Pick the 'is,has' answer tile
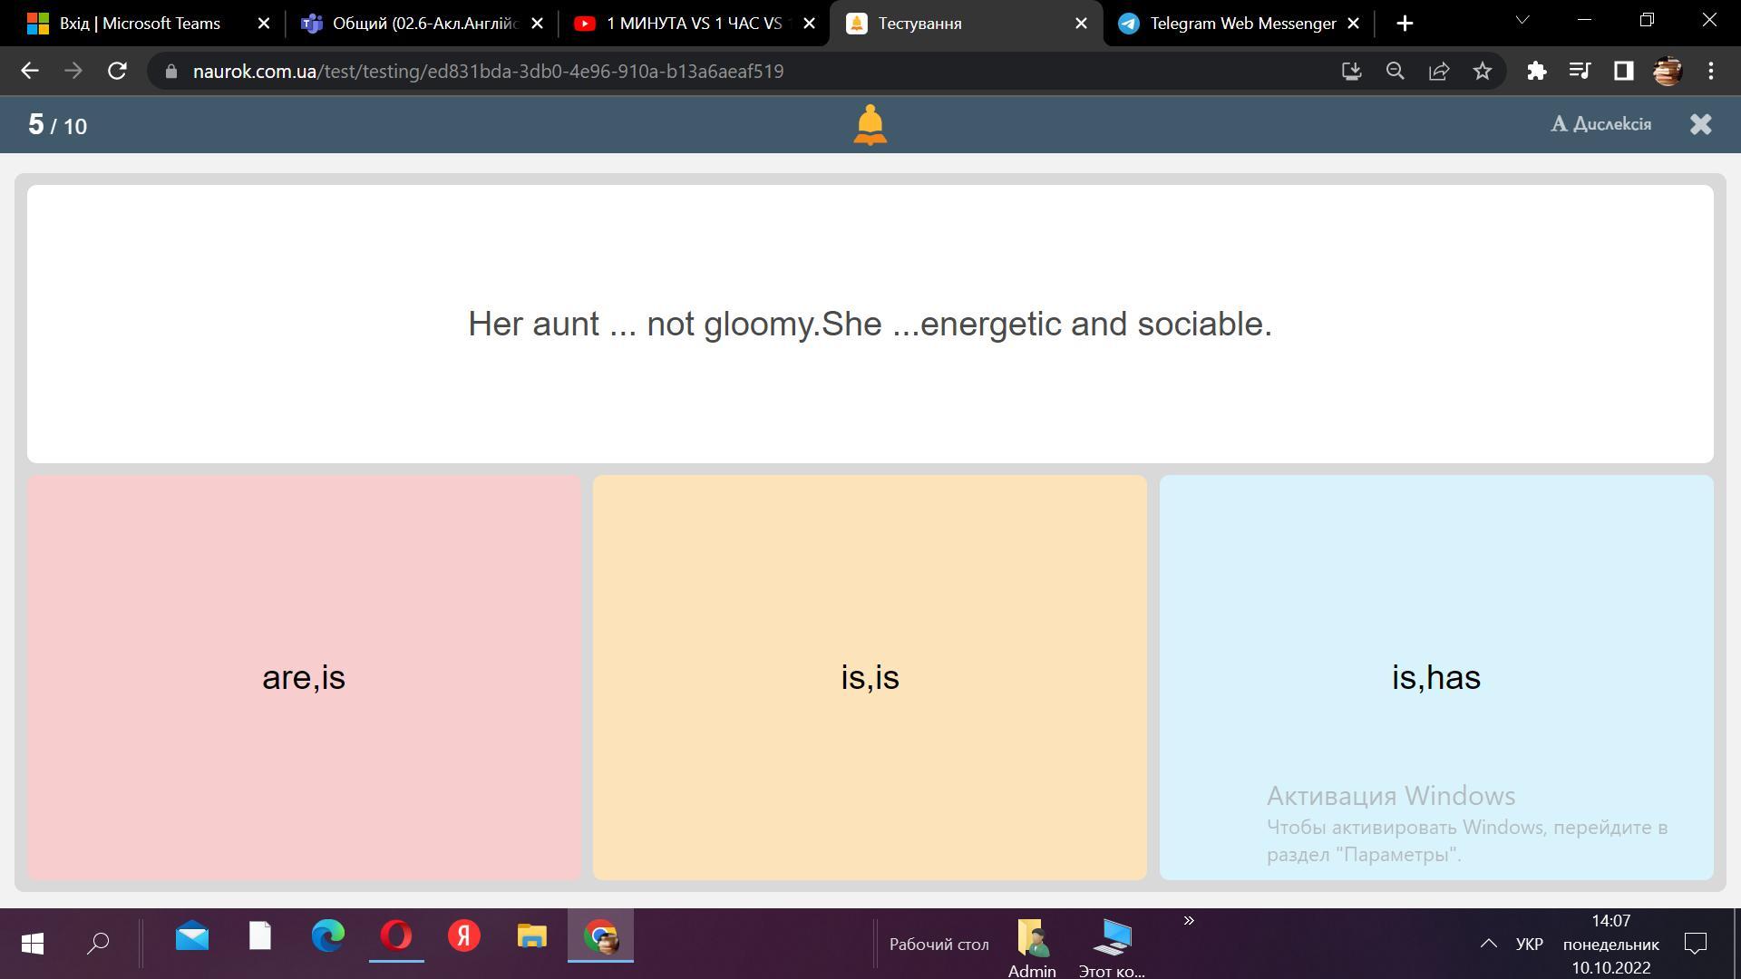1741x979 pixels. pyautogui.click(x=1435, y=677)
